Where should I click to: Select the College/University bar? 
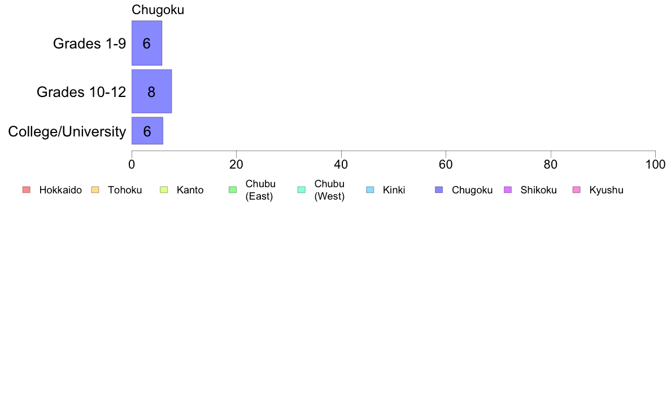147,131
